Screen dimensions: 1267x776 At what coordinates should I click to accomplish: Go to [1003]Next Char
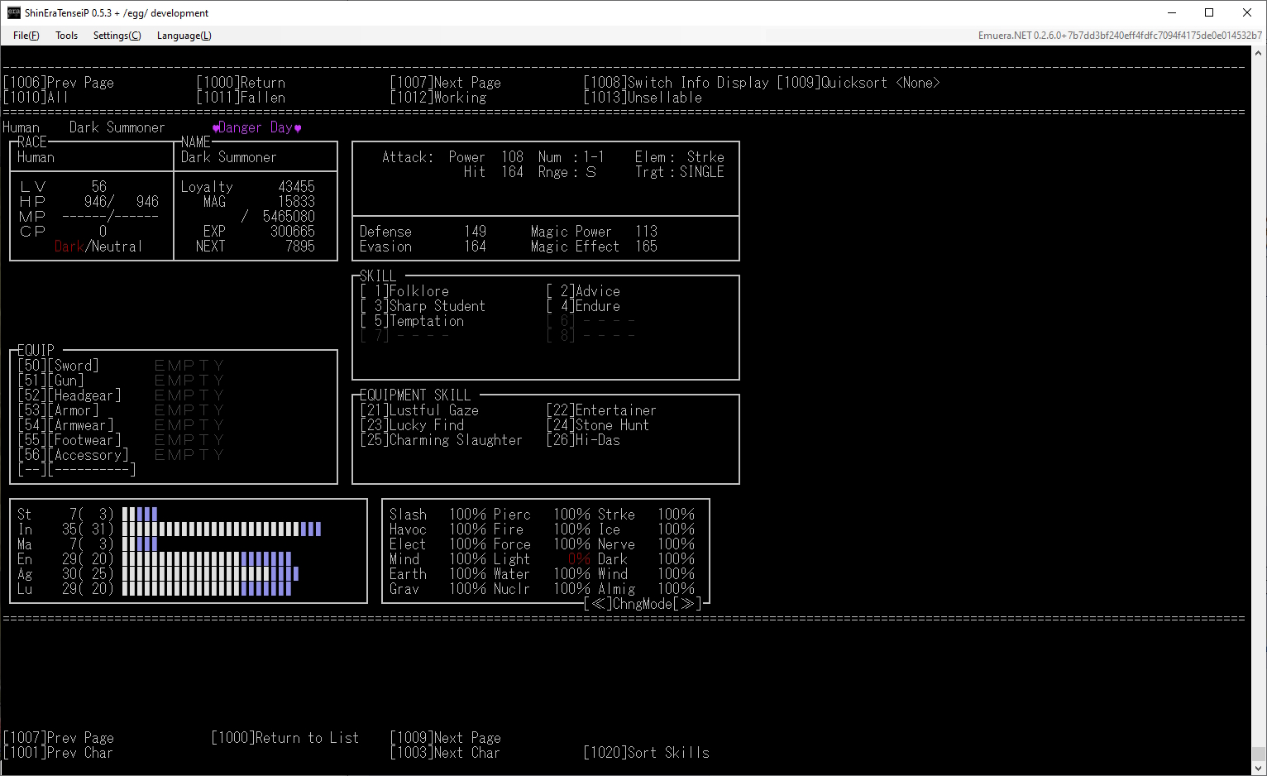445,753
